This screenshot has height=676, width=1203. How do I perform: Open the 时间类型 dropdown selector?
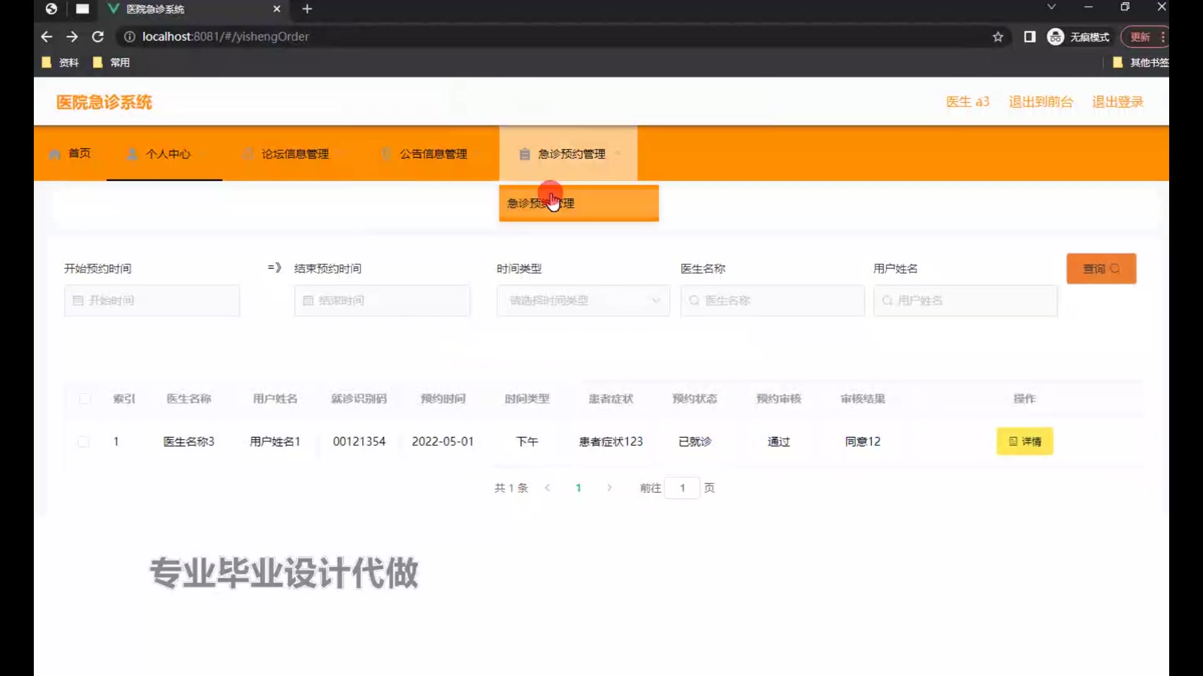[x=583, y=300]
